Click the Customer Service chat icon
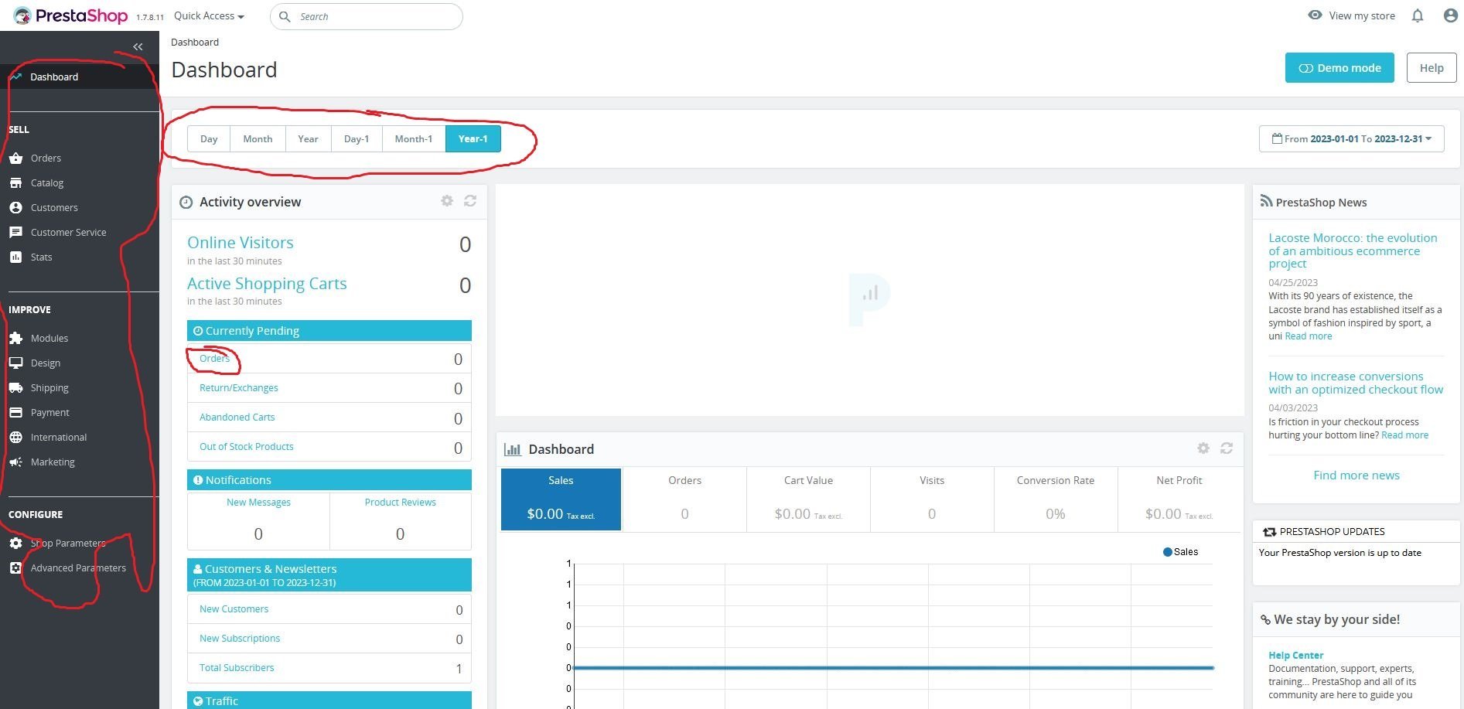This screenshot has height=709, width=1464. pos(15,232)
